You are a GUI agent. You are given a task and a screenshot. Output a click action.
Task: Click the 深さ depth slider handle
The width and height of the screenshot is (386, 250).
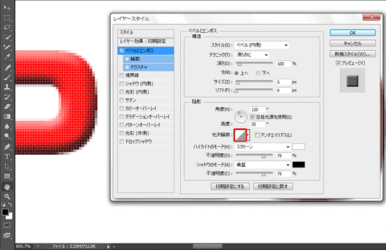click(239, 64)
